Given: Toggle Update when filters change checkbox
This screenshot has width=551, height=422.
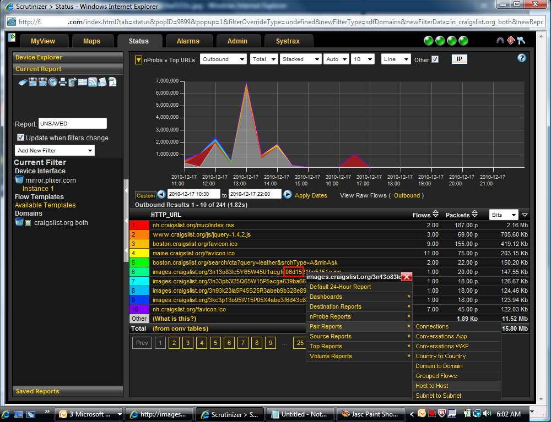Looking at the screenshot, I should click(x=21, y=137).
